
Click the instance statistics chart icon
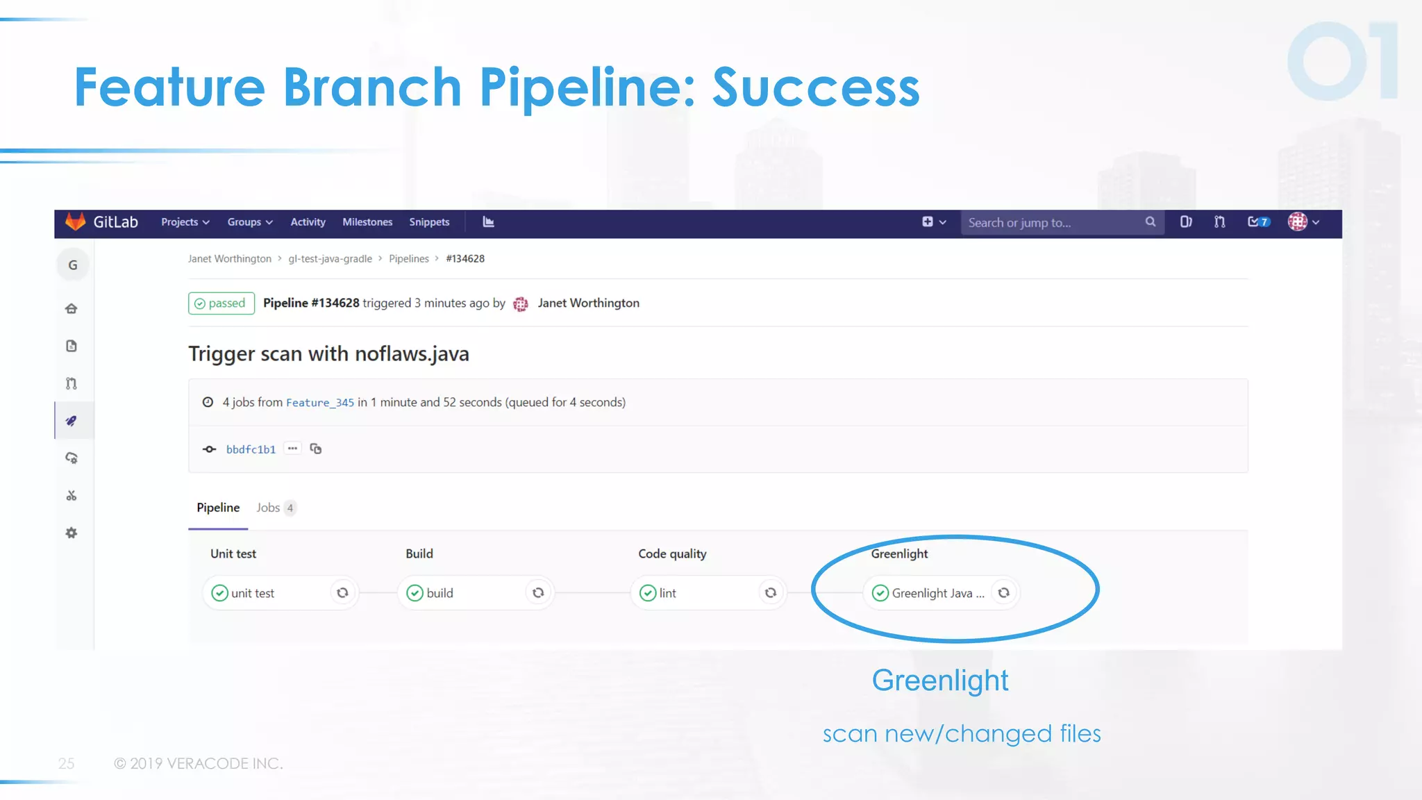point(489,222)
